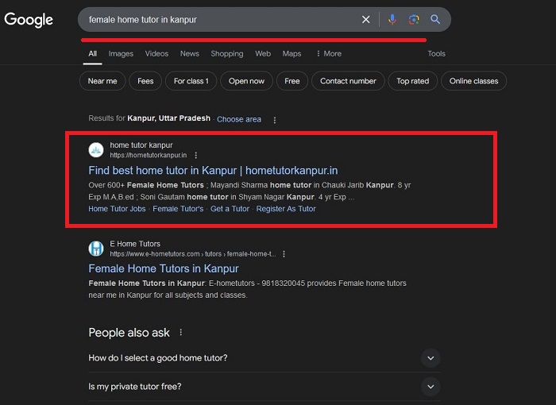Screen dimensions: 556x405
Task: Expand Is my private tutor free question
Action: (x=264, y=387)
